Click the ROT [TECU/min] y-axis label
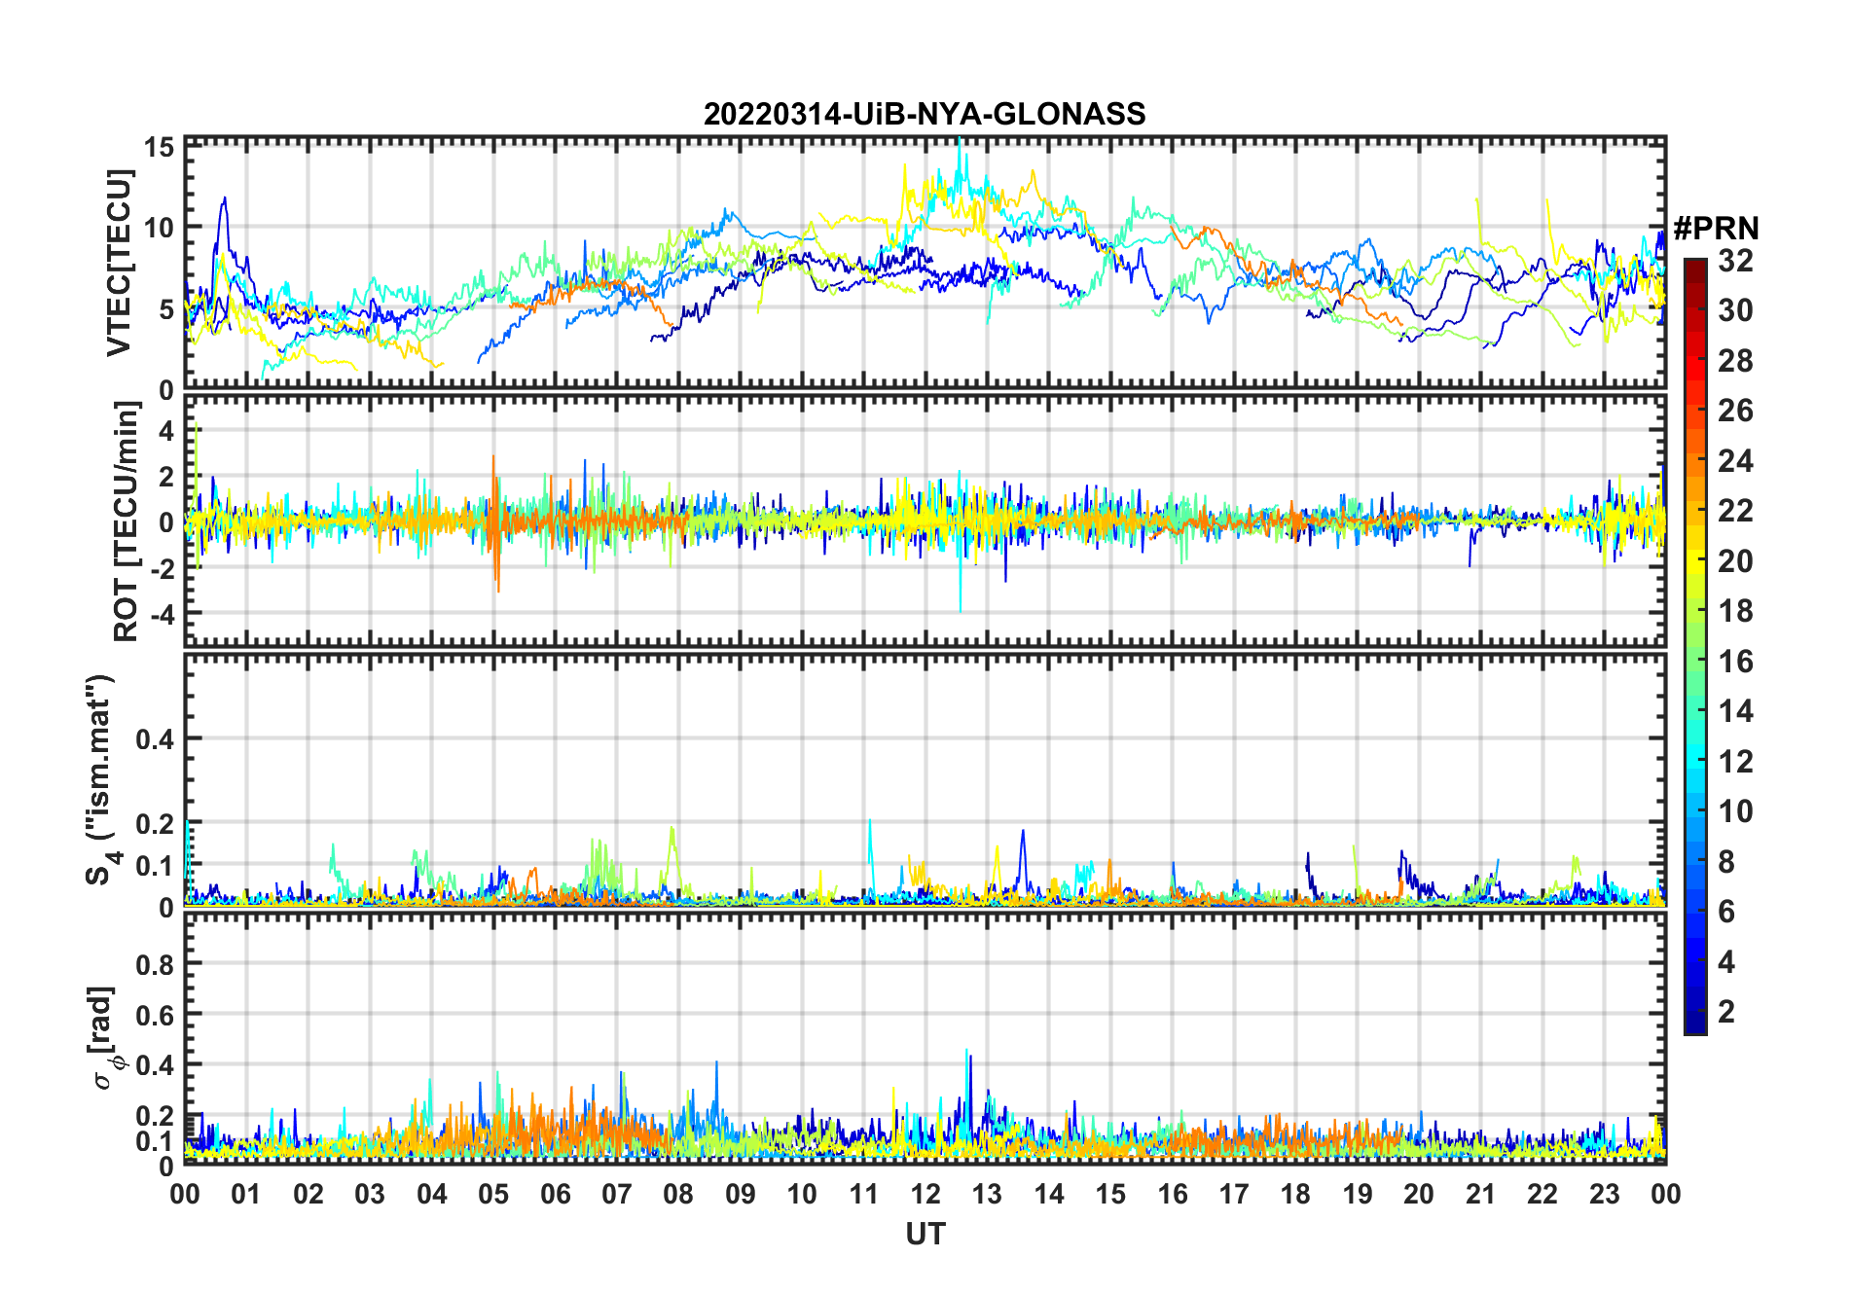Image resolution: width=1851 pixels, height=1294 pixels. tap(127, 521)
